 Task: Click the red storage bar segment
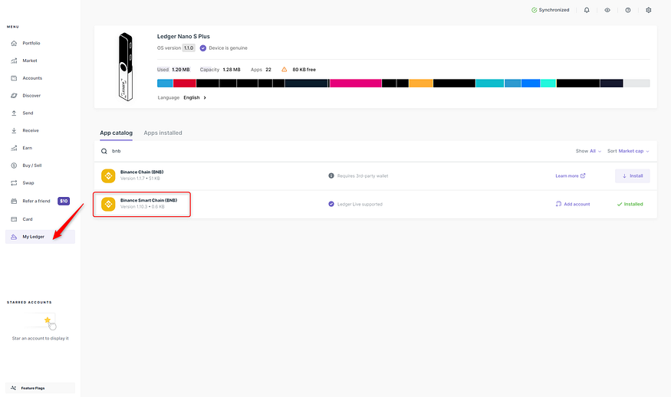point(185,83)
